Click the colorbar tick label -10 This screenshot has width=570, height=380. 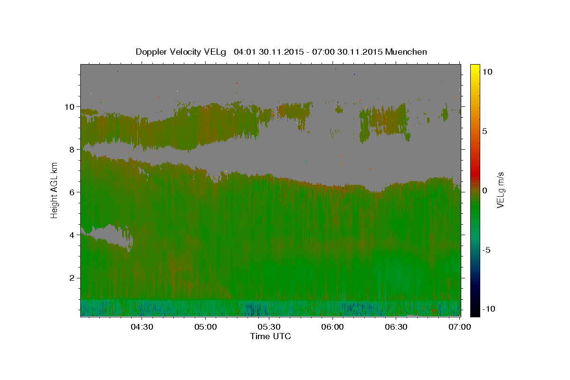tap(488, 309)
